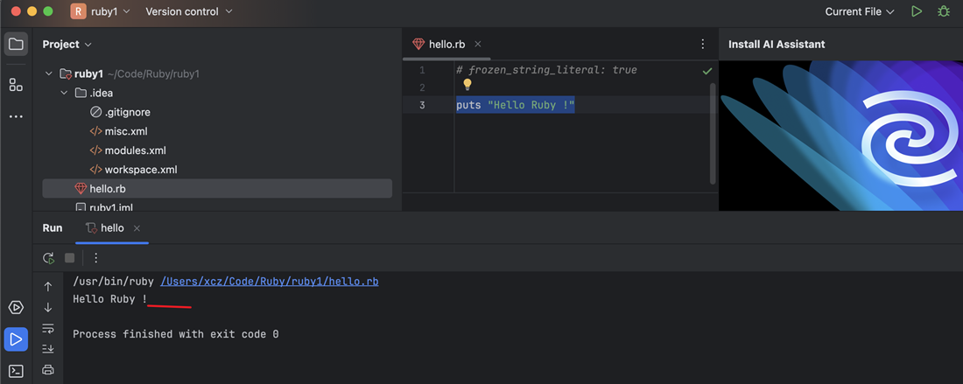Click the editor's vertical scrollbar
The height and width of the screenshot is (384, 963).
[x=713, y=131]
